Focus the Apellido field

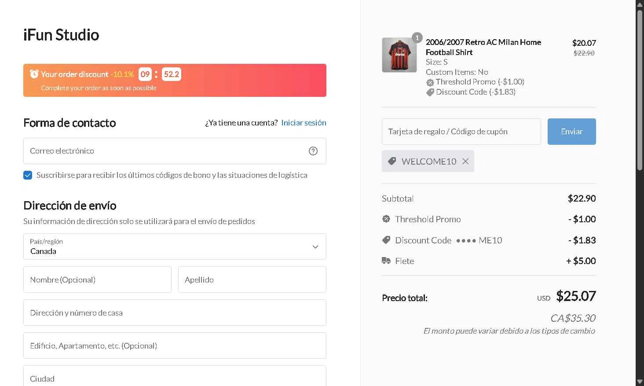pos(252,279)
